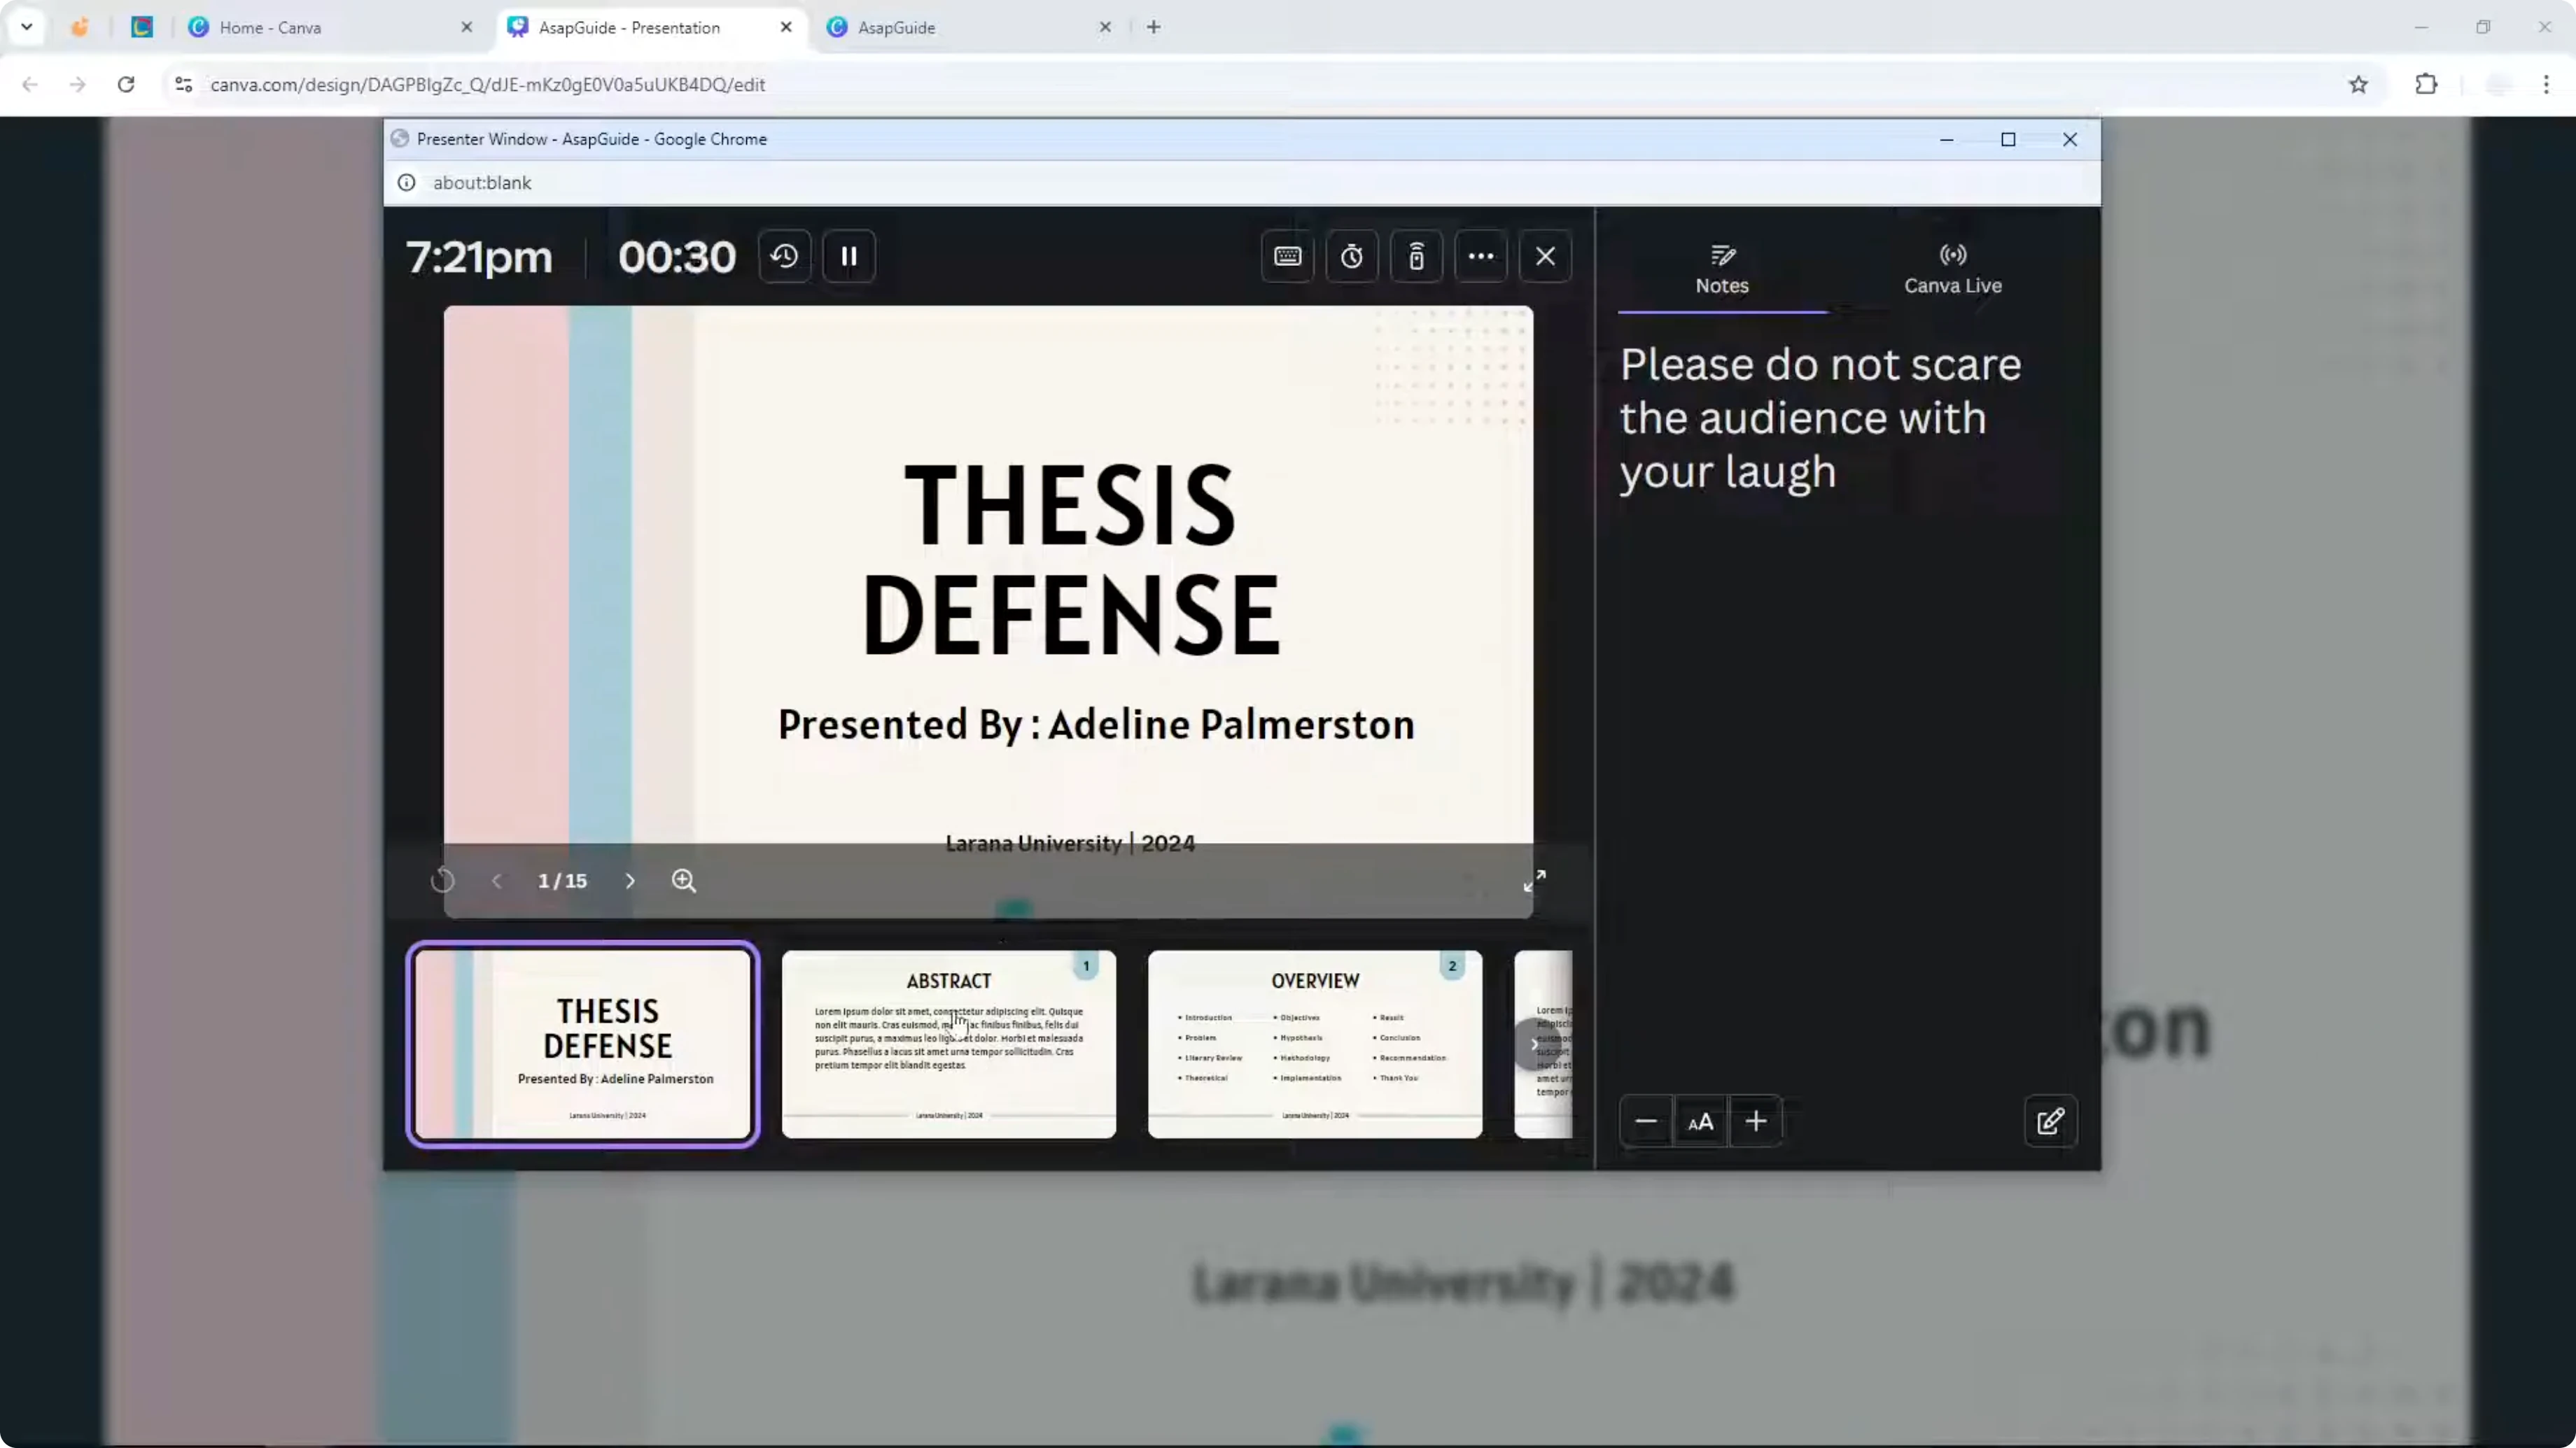View site info icon in Presenter Window
Screen dimensions: 2576x1448
pos(407,183)
